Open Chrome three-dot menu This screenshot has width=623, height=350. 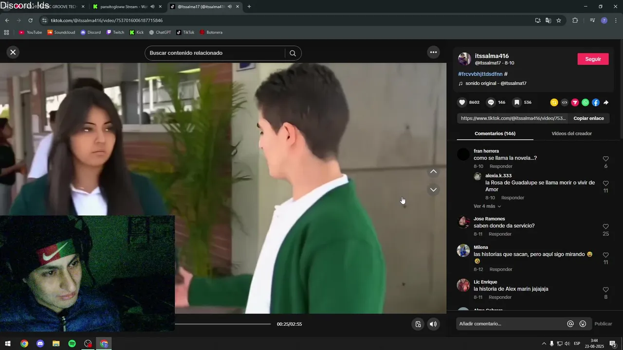pyautogui.click(x=616, y=20)
